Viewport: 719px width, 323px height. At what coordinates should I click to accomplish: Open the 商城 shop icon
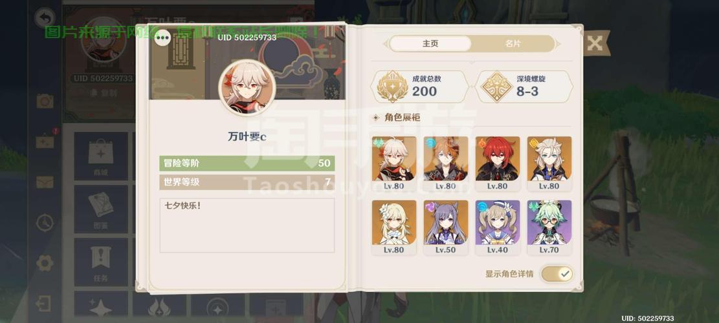coord(101,156)
